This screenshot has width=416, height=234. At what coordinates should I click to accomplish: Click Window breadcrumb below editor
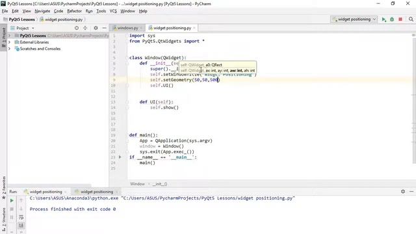pyautogui.click(x=137, y=184)
